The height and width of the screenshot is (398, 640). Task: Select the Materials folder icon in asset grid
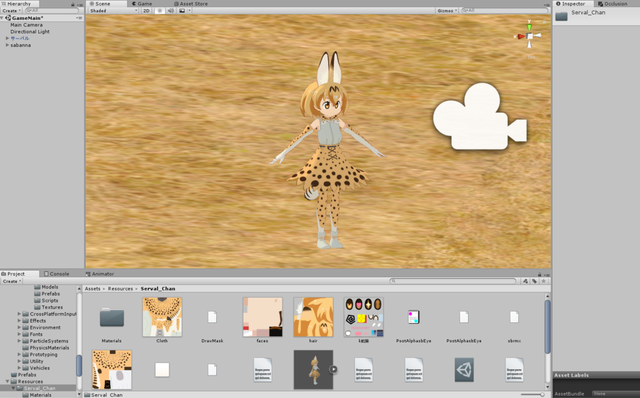click(x=112, y=317)
